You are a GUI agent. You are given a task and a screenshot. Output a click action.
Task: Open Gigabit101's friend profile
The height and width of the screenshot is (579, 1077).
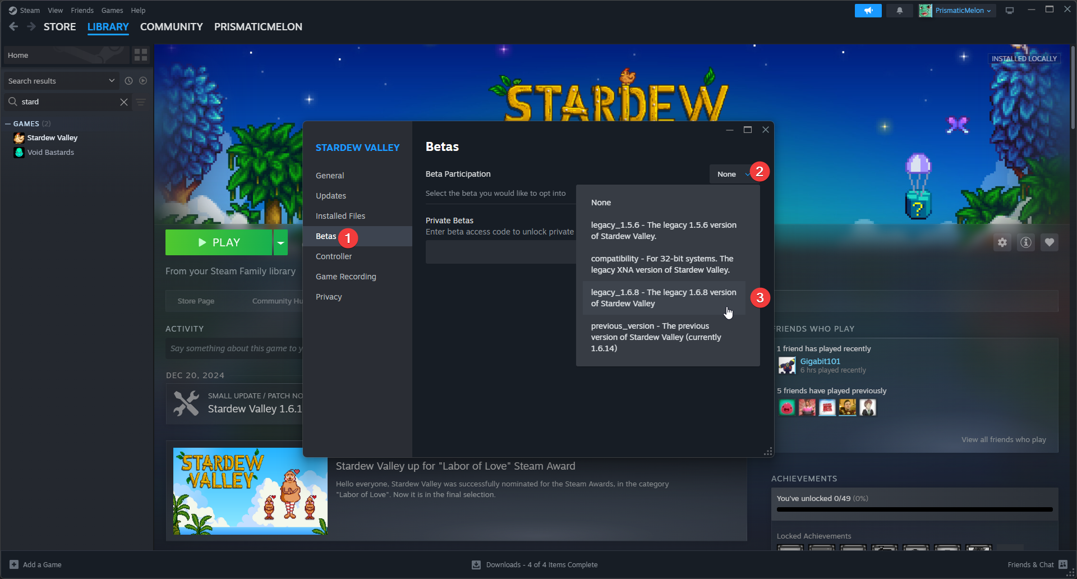point(820,361)
